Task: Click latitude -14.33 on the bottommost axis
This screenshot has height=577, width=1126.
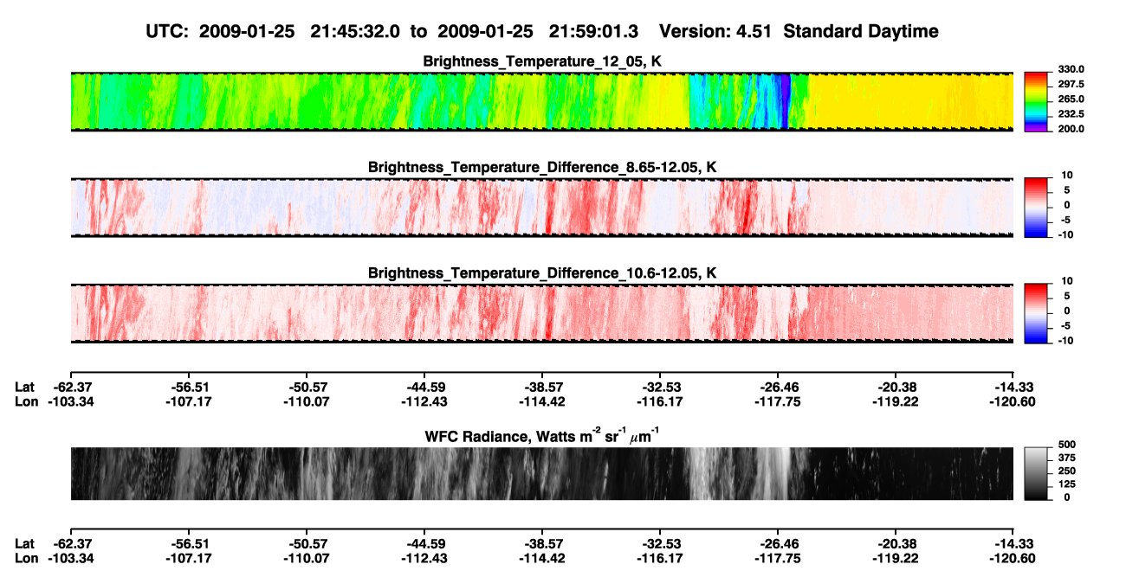Action: 1014,543
